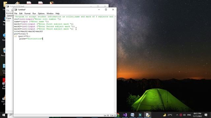This screenshot has height=118, width=211.
Task: Click the line name=(input ("Enter name "))
Action: (x=31, y=22)
